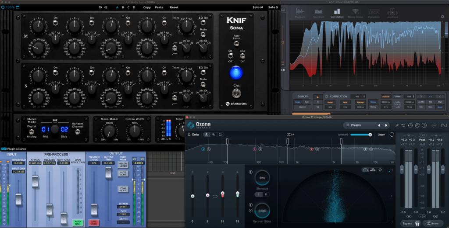449x228 pixels.
Task: Go to the next Ozone preset
Action: click(x=386, y=125)
